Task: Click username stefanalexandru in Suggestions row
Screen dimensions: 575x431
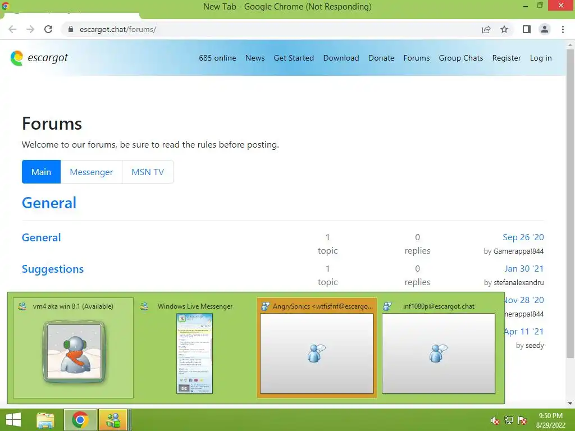Action: pyautogui.click(x=518, y=283)
